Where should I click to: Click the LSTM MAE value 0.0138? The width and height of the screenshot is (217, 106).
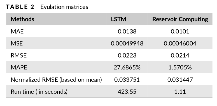(127, 32)
